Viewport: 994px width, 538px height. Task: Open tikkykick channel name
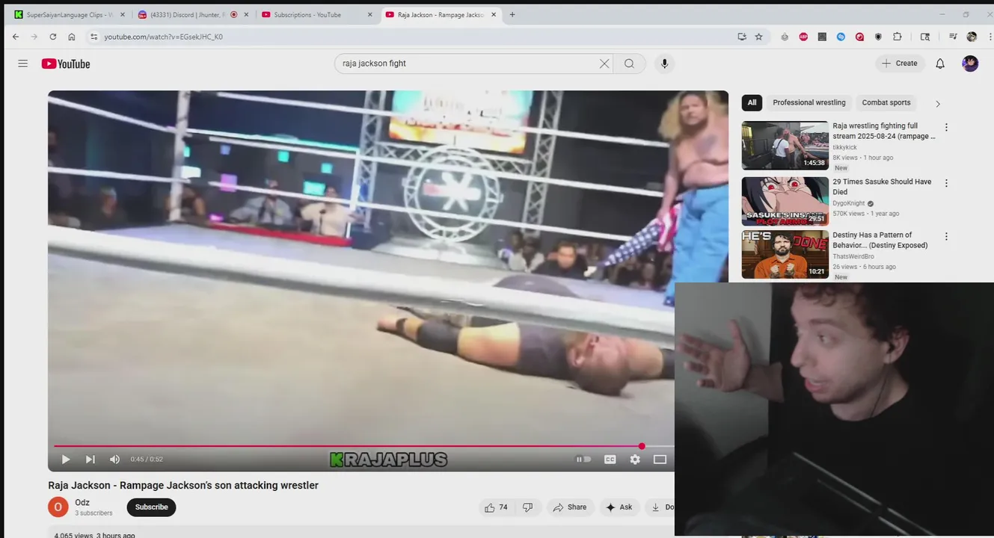click(844, 147)
